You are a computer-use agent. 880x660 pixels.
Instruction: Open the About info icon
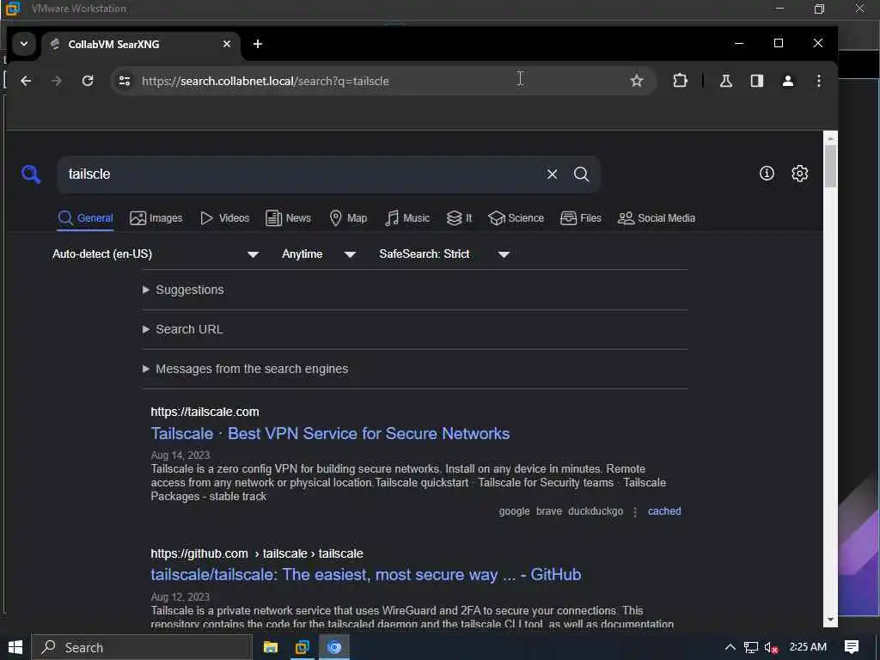point(767,174)
